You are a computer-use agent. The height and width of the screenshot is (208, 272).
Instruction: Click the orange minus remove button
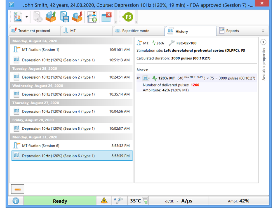(x=18, y=189)
